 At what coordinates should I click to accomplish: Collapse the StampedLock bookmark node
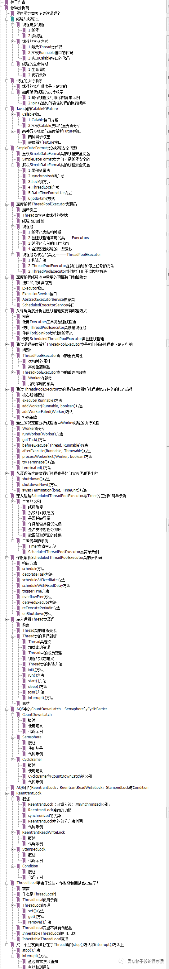click(12, 849)
